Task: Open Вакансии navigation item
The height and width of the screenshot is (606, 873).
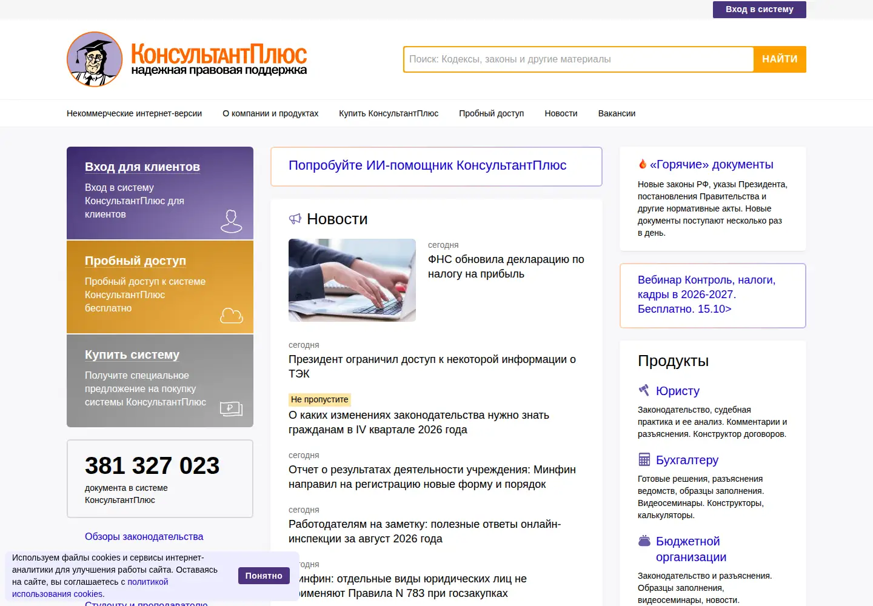Action: click(x=617, y=113)
